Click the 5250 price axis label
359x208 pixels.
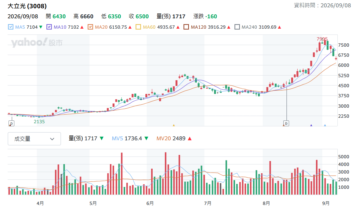tap(344, 76)
